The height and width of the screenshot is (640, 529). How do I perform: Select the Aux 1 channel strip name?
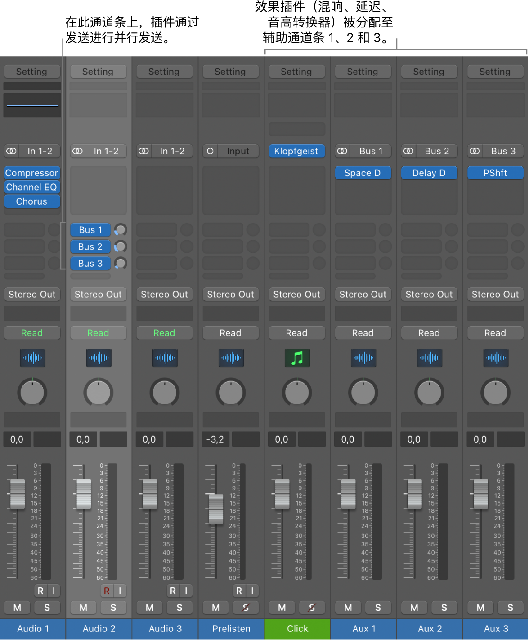point(363,629)
